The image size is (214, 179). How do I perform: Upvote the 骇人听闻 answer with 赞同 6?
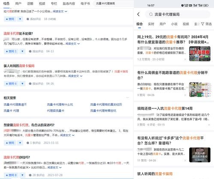[x=11, y=83]
